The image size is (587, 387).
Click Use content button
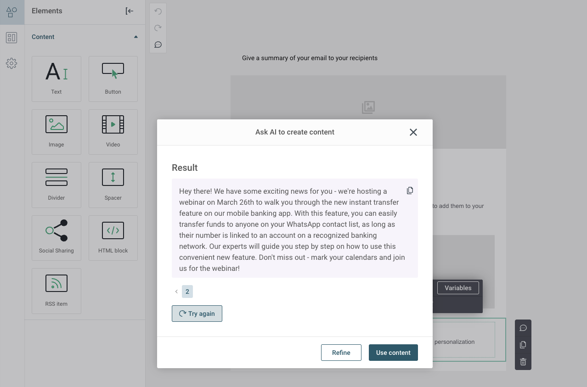pos(393,353)
